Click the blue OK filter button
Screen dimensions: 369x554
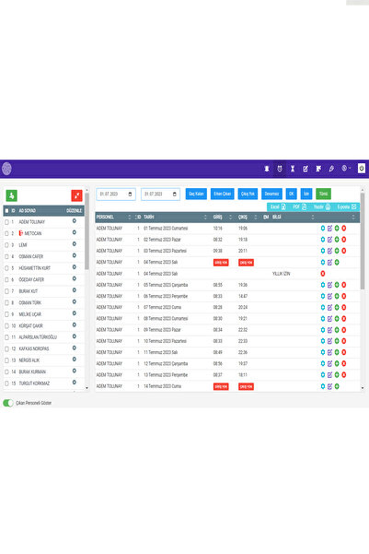[291, 194]
